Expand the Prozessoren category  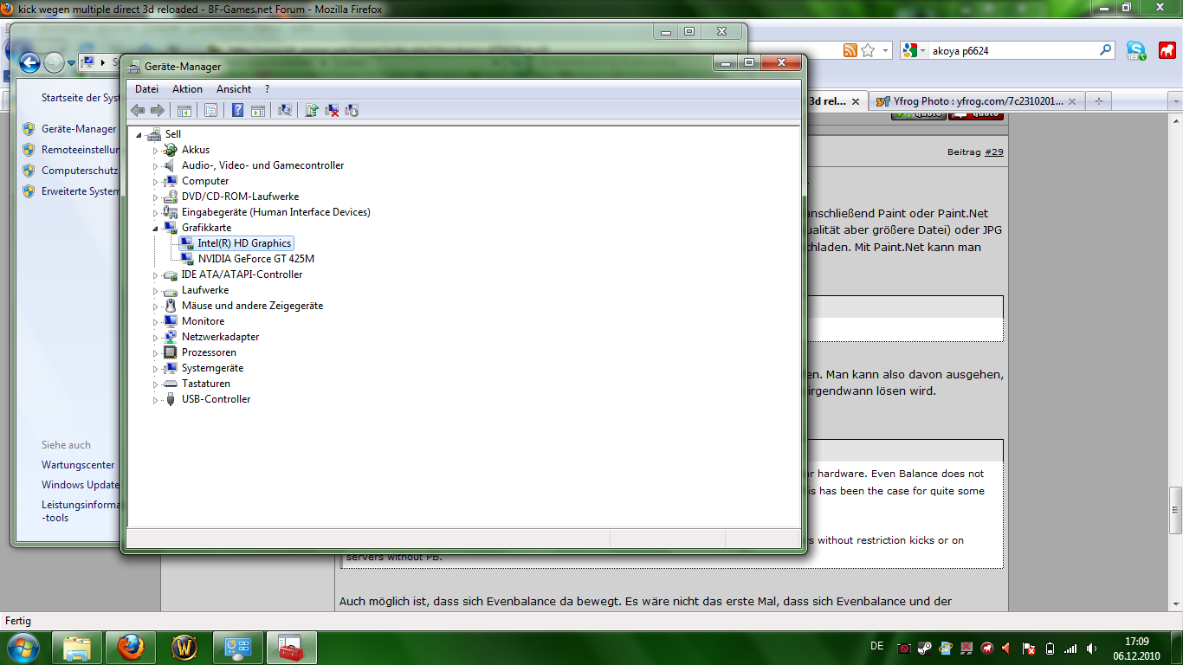click(156, 352)
